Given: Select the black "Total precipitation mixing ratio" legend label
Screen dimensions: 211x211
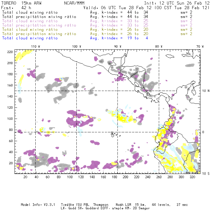Looking at the screenshot, I should coord(39,17).
